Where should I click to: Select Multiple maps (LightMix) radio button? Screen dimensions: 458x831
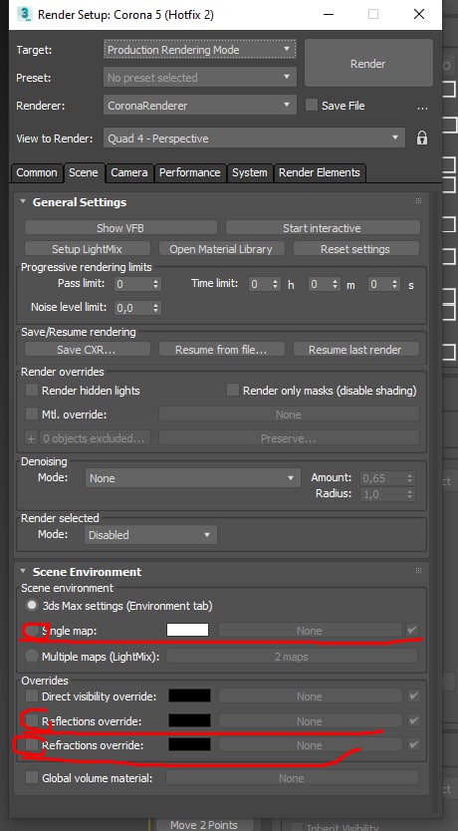pos(32,657)
